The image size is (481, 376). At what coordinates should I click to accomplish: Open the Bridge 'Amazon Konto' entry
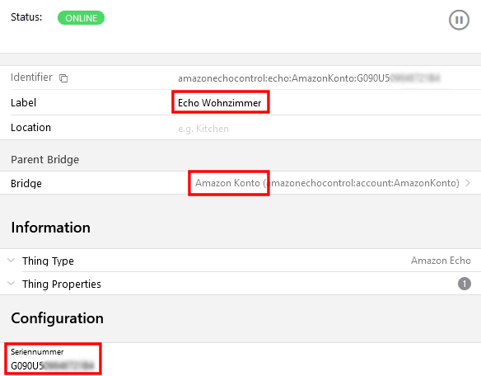(x=240, y=183)
